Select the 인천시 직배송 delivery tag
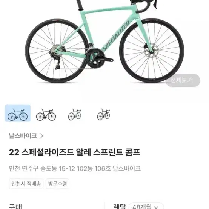This screenshot has height=209, width=209. point(26,184)
